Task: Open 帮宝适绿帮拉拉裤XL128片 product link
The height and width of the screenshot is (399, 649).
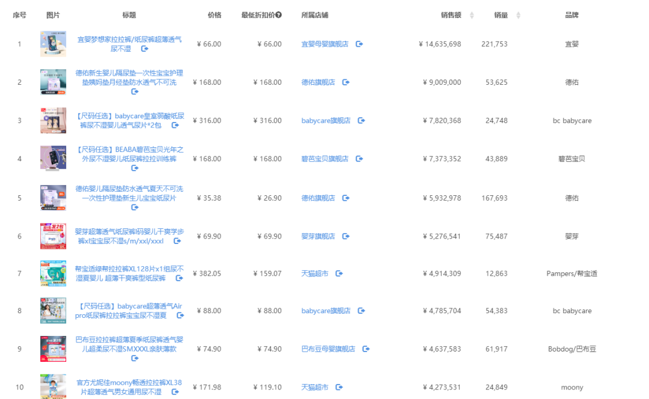Action: [129, 273]
